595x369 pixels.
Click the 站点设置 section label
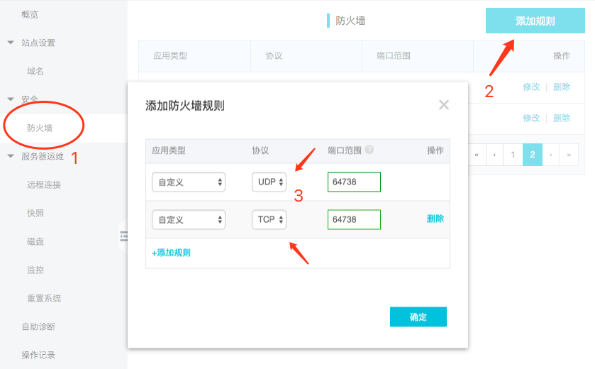pyautogui.click(x=38, y=43)
